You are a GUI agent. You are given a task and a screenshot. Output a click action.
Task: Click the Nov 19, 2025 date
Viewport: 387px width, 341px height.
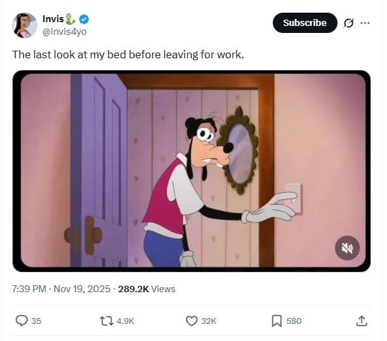(x=81, y=289)
